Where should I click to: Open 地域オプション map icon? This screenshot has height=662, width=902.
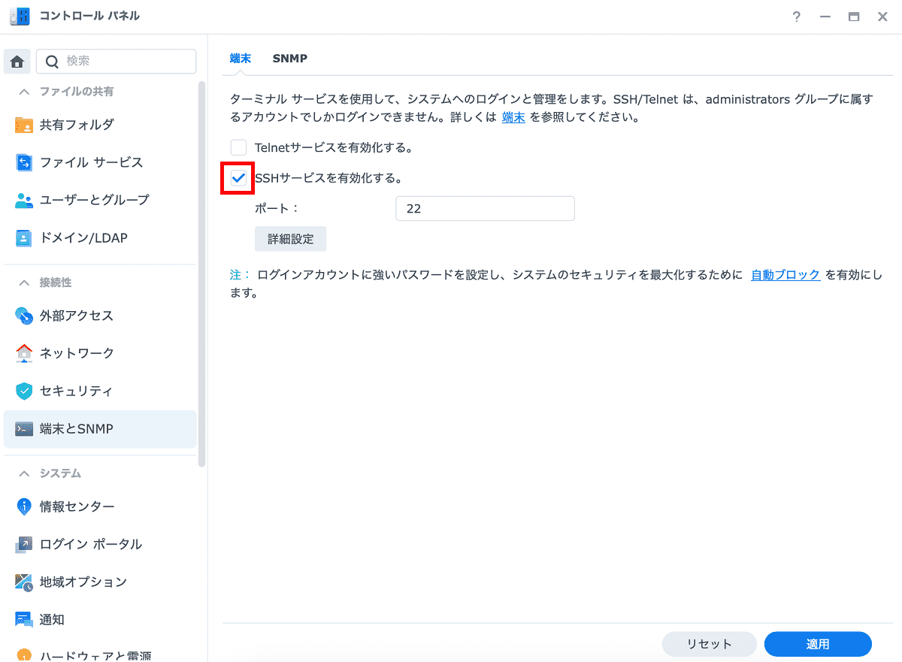[24, 582]
